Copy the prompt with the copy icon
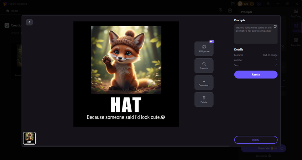302x160 pixels. pos(275,26)
